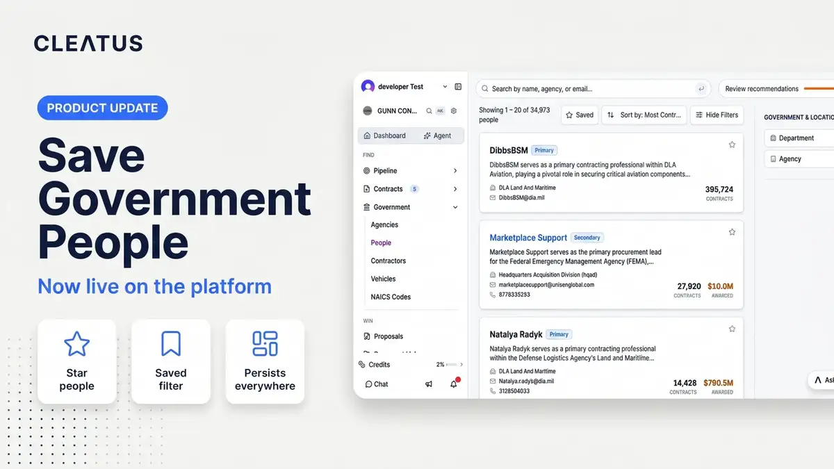Open announcements megaphone icon
Viewport: 834px width, 469px height.
(429, 384)
